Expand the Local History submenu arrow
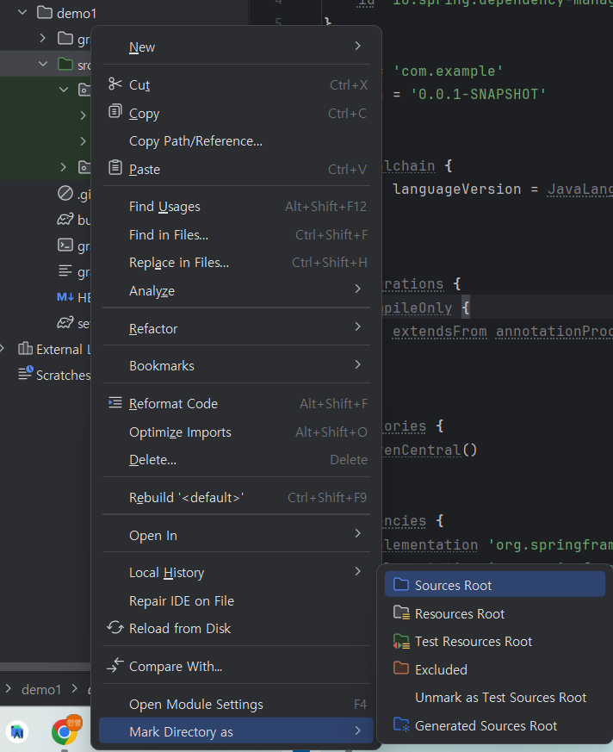 point(357,572)
